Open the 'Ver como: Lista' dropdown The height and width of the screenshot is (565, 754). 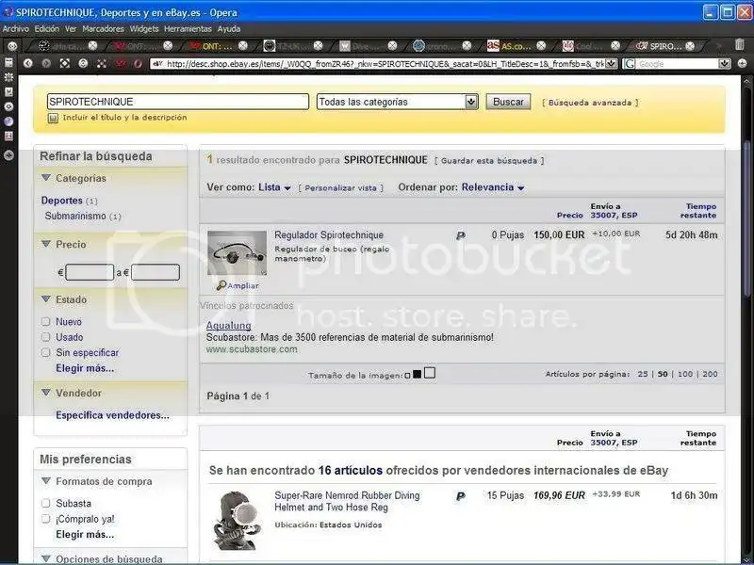(274, 187)
